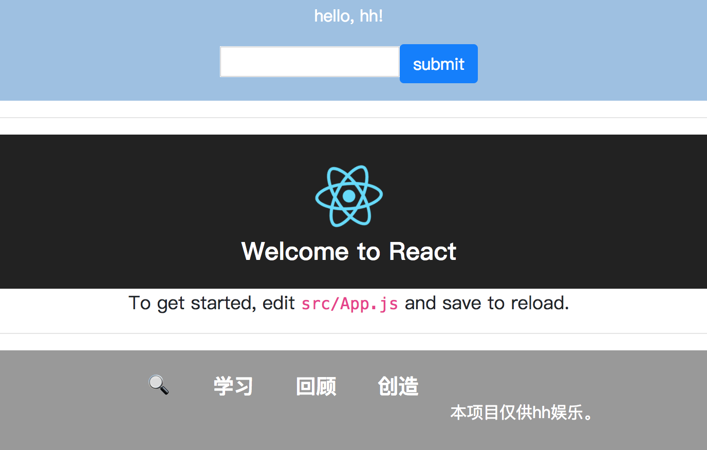
Task: Click the blue submit button
Action: pyautogui.click(x=439, y=64)
